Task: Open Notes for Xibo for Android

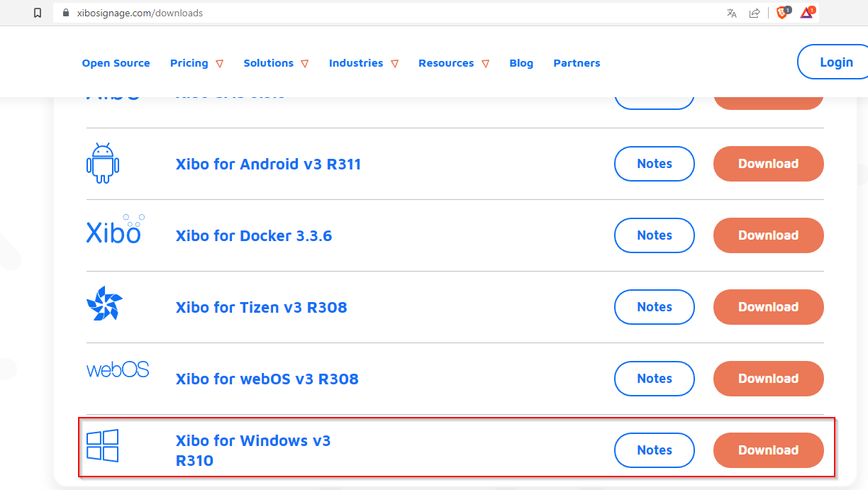Action: [655, 164]
